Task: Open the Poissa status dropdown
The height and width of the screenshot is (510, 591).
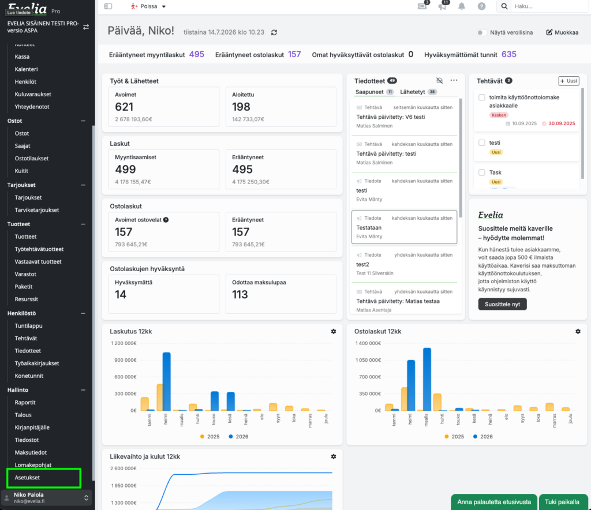Action: point(148,6)
